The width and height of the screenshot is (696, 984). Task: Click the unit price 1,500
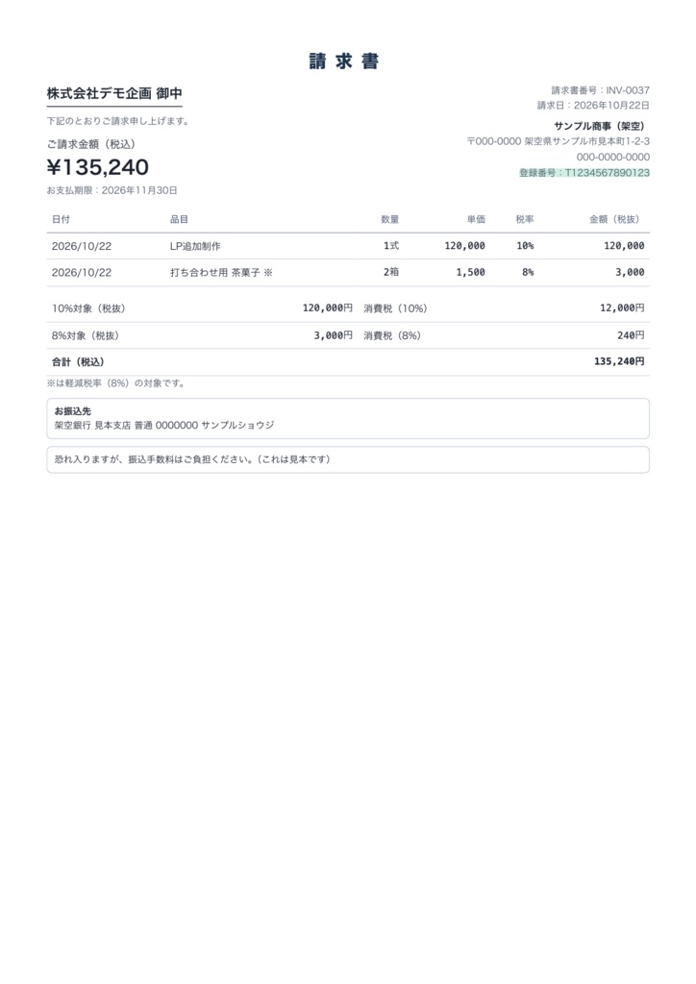point(471,272)
